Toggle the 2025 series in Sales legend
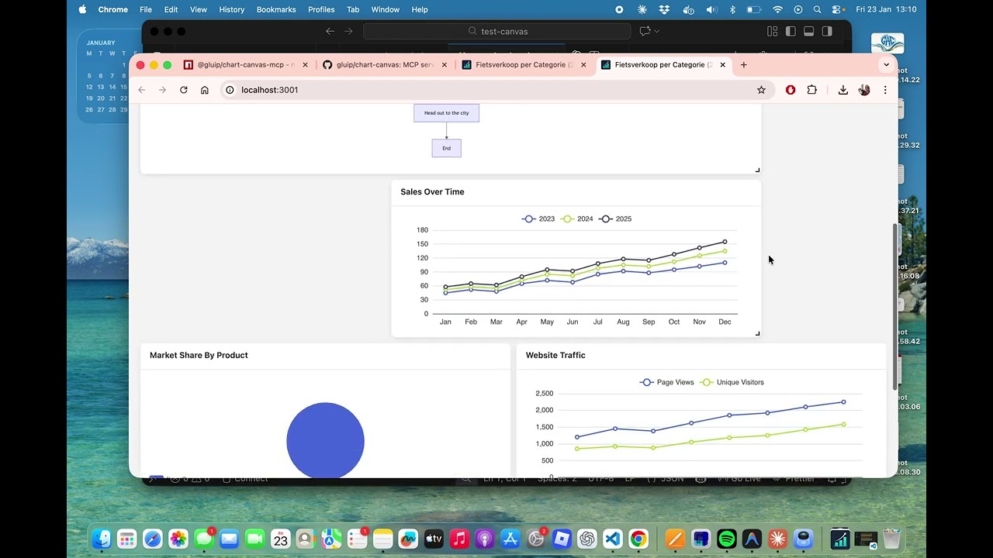Image resolution: width=993 pixels, height=558 pixels. 615,219
